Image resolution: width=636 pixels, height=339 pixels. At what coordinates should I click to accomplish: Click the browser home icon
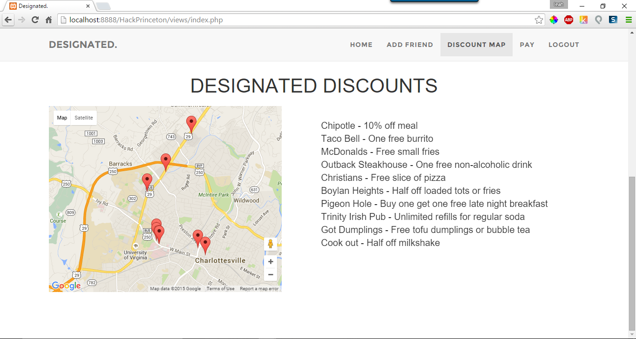(x=48, y=20)
